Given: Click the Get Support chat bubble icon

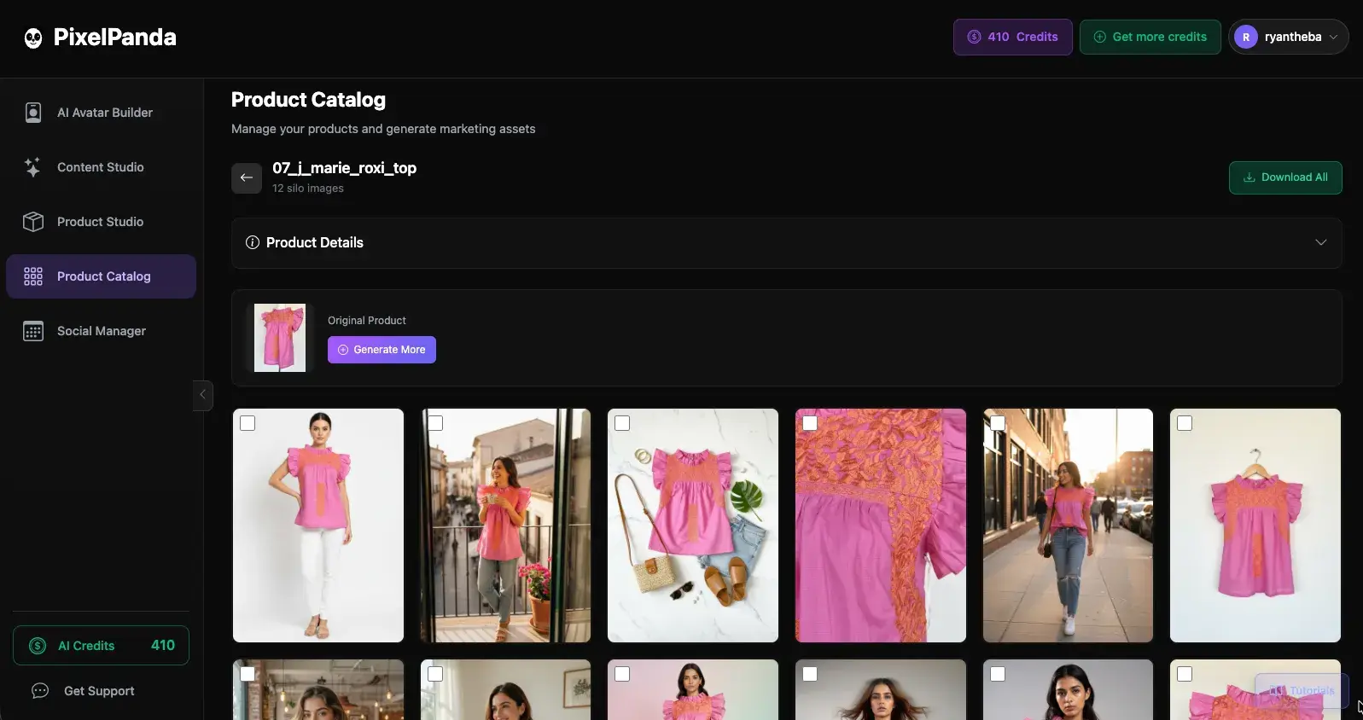Looking at the screenshot, I should [x=40, y=691].
